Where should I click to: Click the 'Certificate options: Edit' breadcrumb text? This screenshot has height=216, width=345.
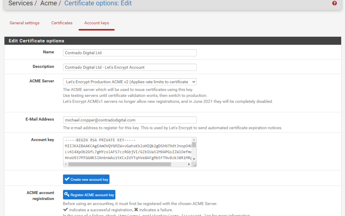point(98,3)
